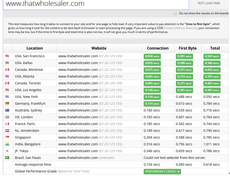Click the India flag beside Bangalore

pyautogui.click(x=7, y=144)
